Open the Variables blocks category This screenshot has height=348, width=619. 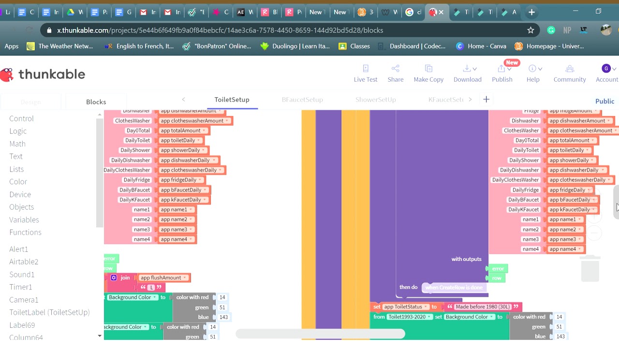(24, 219)
